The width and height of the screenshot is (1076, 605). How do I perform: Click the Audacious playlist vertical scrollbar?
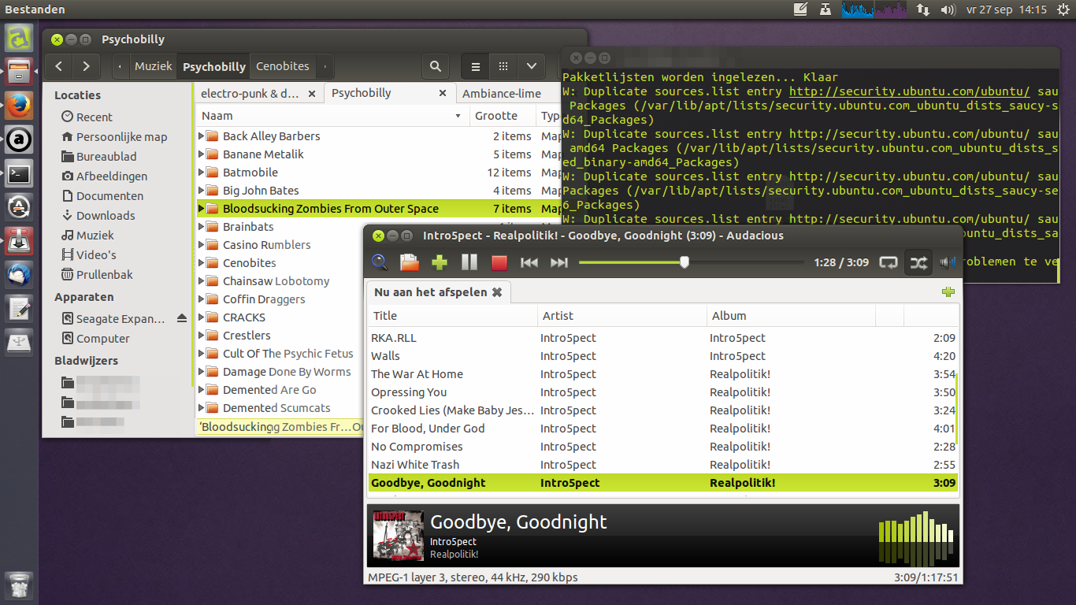(957, 410)
